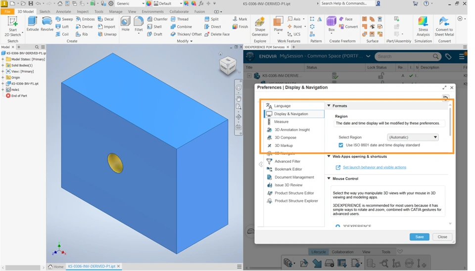Click the Emboss tool

(85, 19)
